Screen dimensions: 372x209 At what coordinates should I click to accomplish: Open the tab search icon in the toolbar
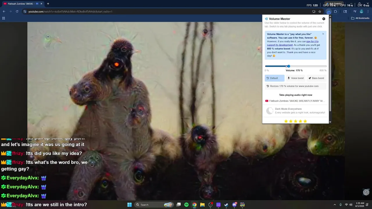click(x=345, y=12)
